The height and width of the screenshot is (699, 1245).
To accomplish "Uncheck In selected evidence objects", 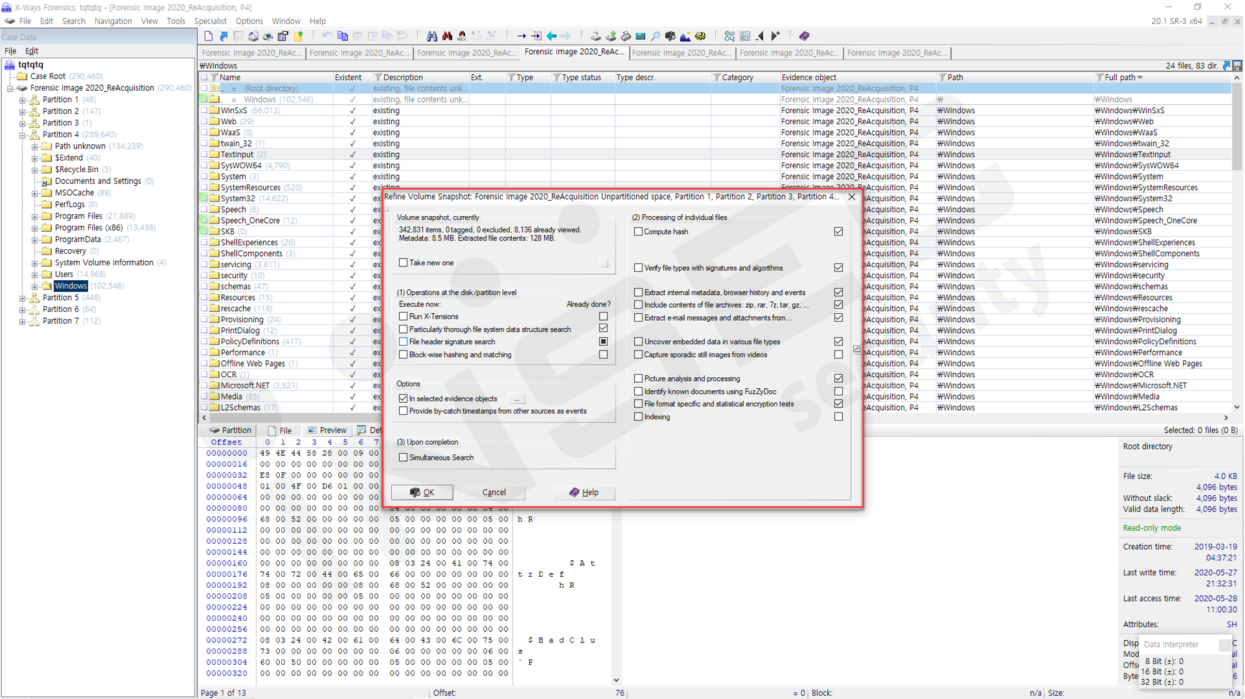I will 404,399.
